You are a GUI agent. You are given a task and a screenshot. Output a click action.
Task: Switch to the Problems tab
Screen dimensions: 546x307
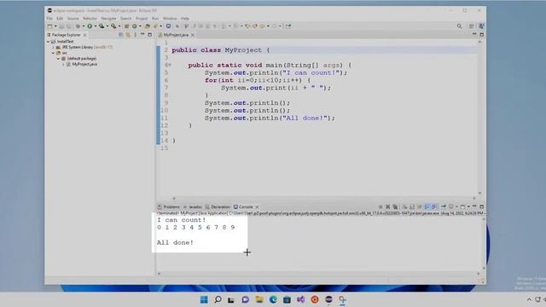pyautogui.click(x=169, y=206)
